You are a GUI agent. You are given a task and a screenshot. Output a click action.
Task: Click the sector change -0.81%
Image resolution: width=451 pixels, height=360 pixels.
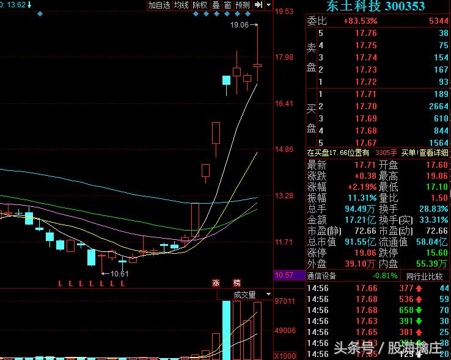385,276
